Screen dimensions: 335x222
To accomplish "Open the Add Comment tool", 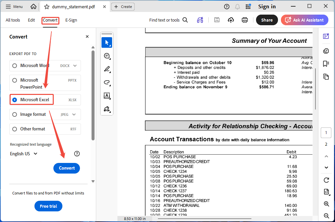I will pos(107,56).
